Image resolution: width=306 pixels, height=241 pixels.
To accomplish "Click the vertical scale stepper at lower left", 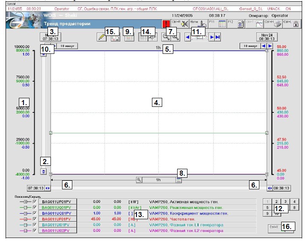I will tap(43, 171).
